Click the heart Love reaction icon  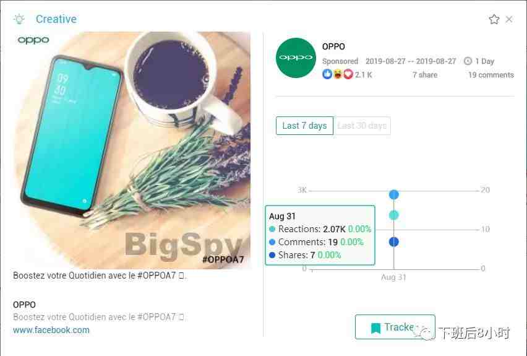[x=348, y=74]
